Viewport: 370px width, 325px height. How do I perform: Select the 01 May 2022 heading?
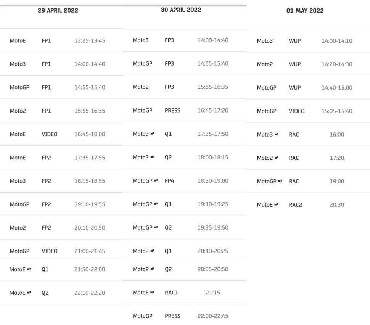click(x=305, y=11)
